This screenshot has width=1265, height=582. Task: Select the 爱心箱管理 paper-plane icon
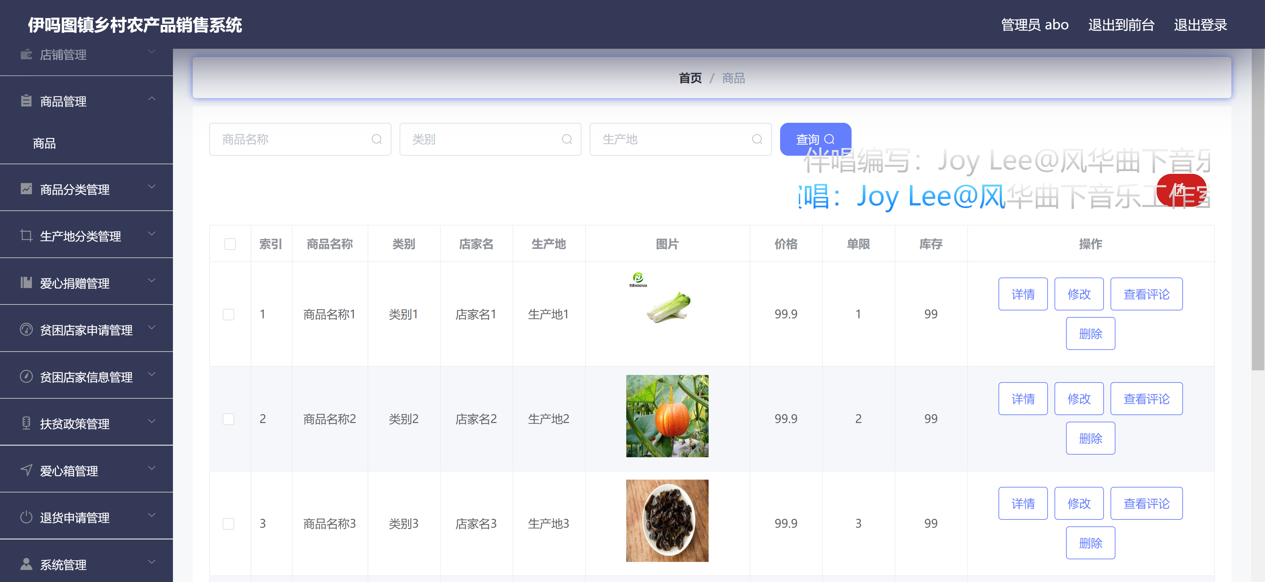pos(26,470)
